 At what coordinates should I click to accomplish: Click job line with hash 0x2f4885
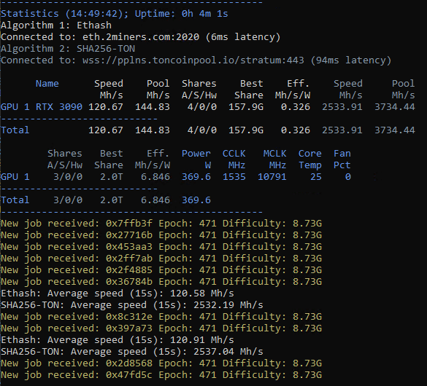(161, 270)
